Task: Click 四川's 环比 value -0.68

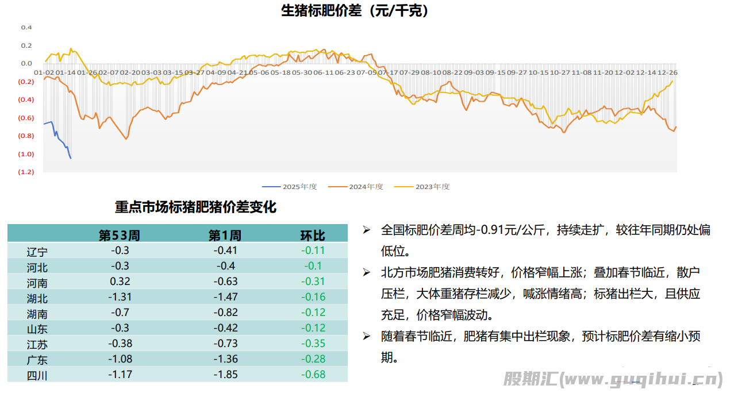Action: [x=313, y=375]
